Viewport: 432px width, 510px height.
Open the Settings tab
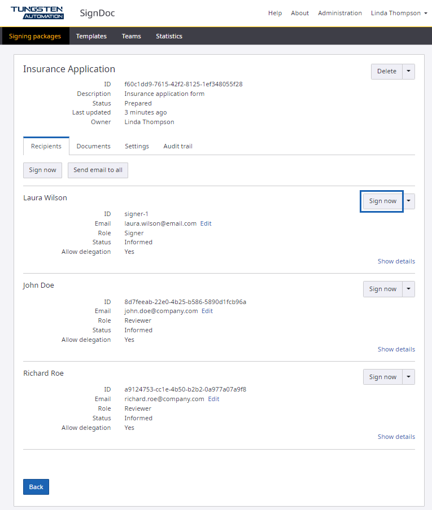[137, 146]
